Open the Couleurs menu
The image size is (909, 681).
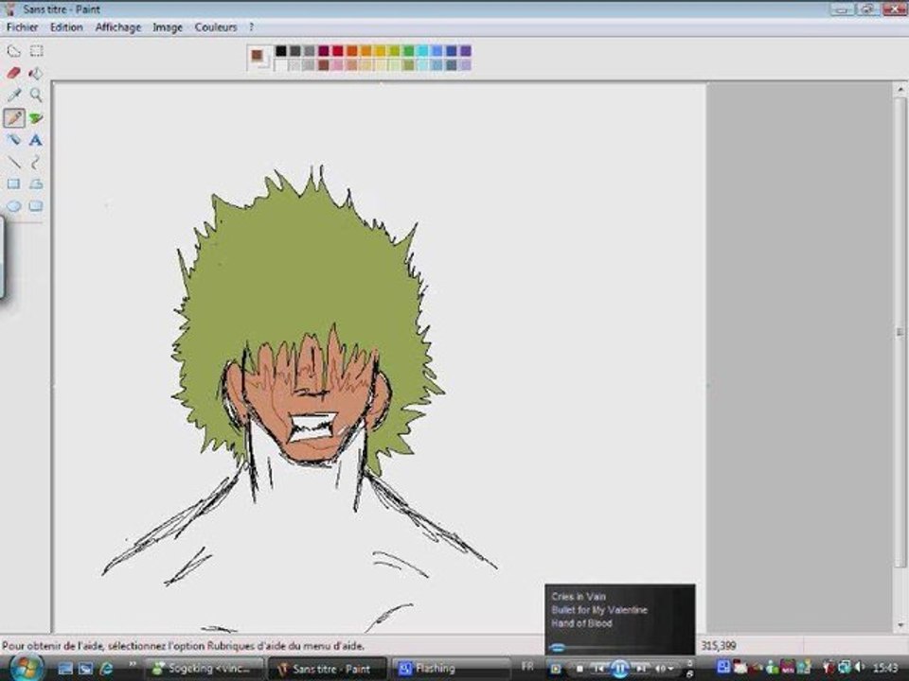click(x=216, y=27)
